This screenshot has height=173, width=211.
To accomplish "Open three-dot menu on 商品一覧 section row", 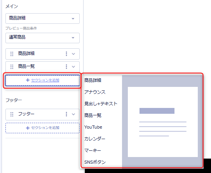I will (66, 67).
